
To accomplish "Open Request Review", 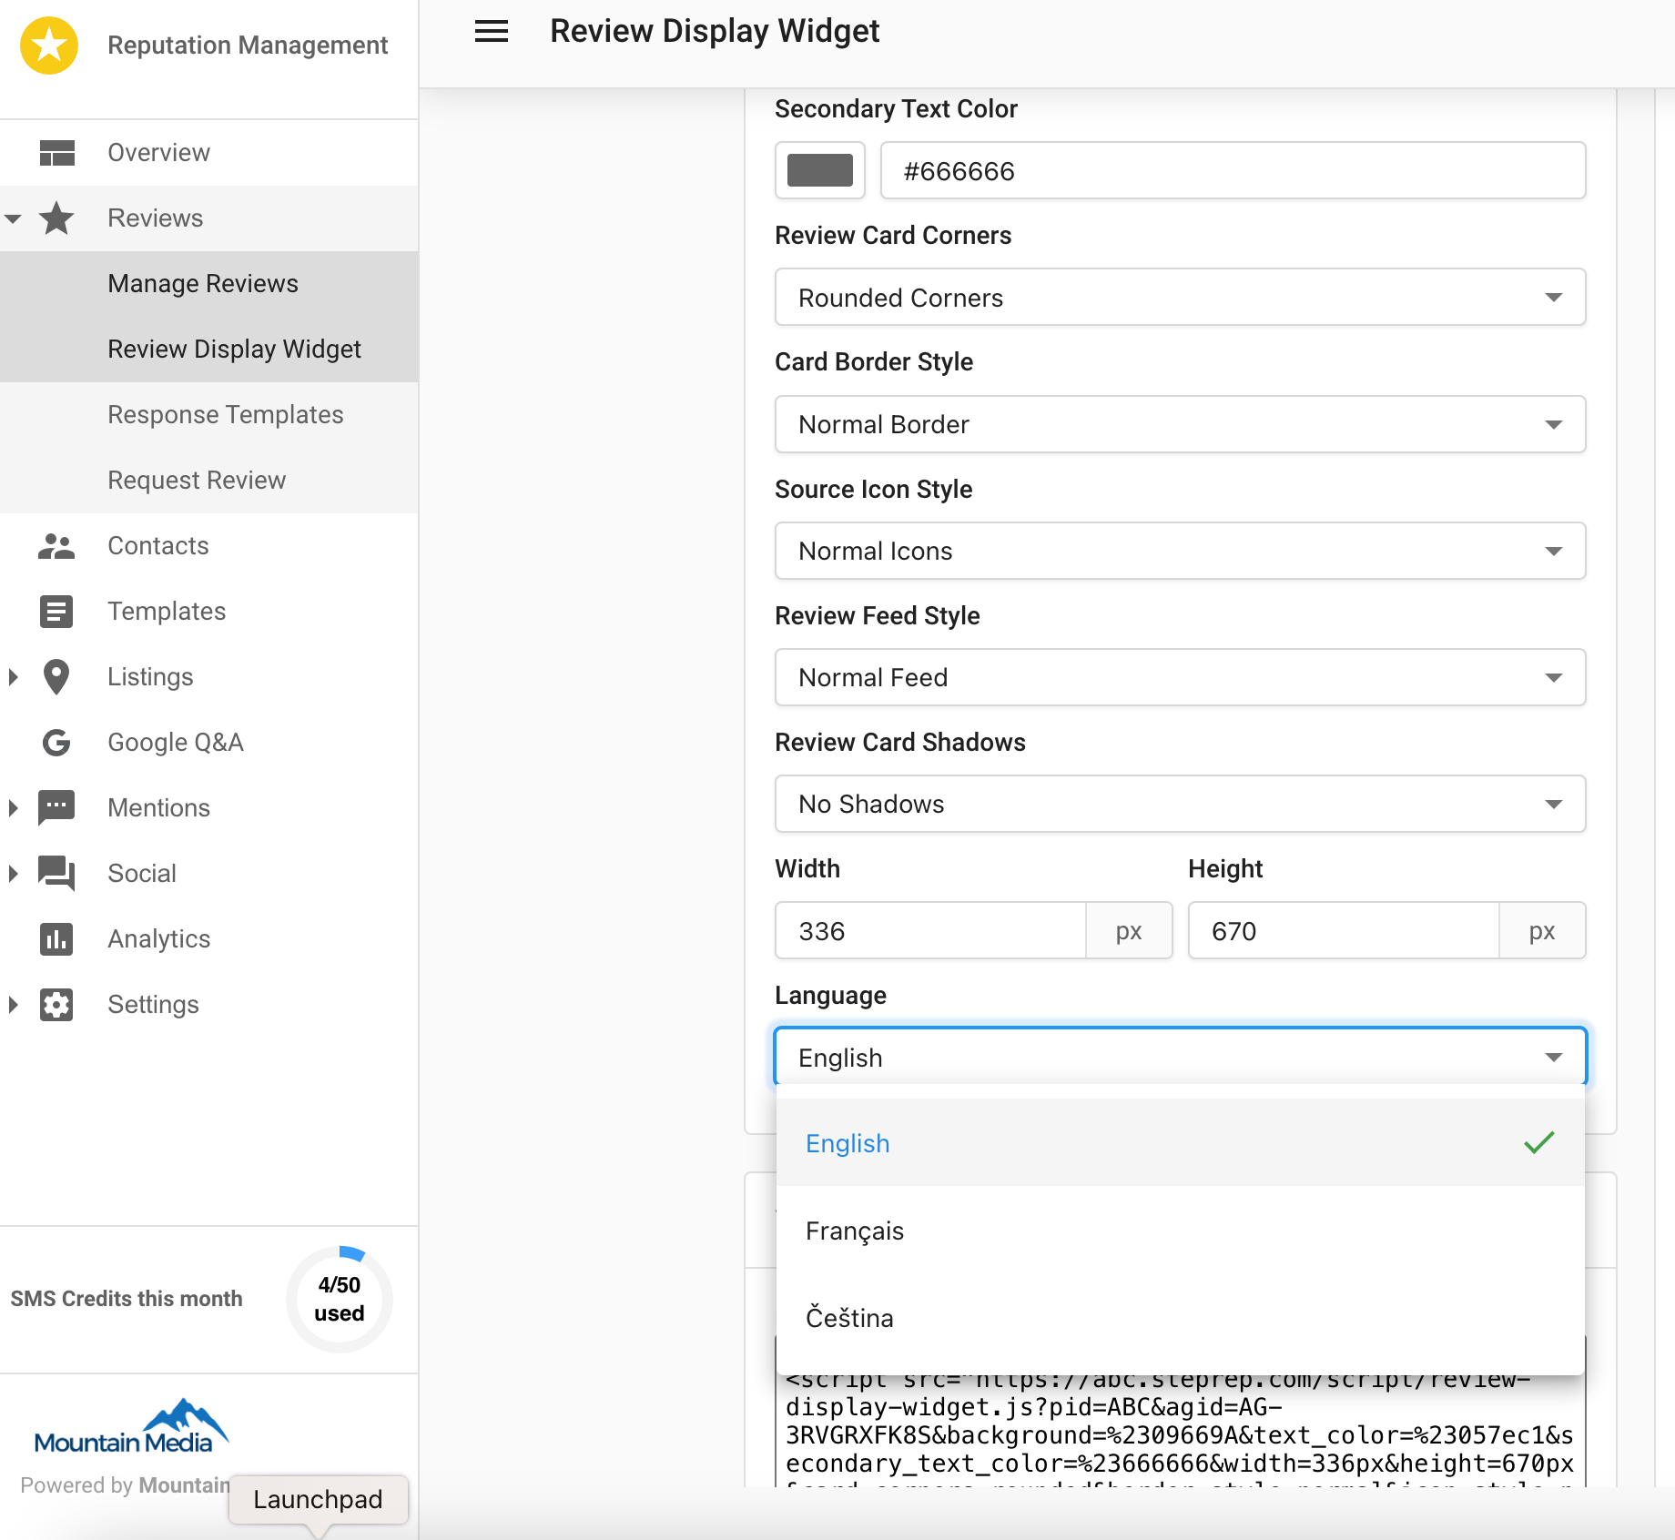I will coord(209,481).
